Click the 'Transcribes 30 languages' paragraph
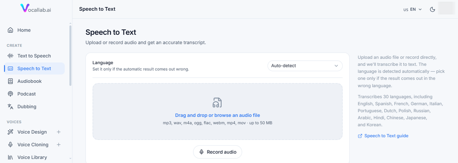 tap(401, 110)
